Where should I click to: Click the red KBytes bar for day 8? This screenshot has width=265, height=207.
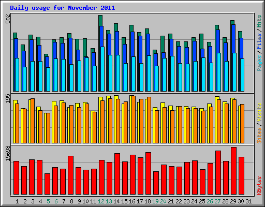coord(70,175)
